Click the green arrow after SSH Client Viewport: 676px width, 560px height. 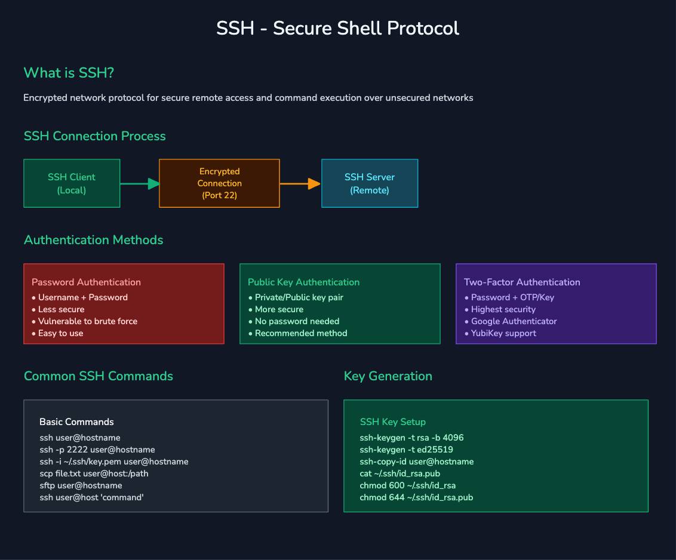pyautogui.click(x=139, y=184)
